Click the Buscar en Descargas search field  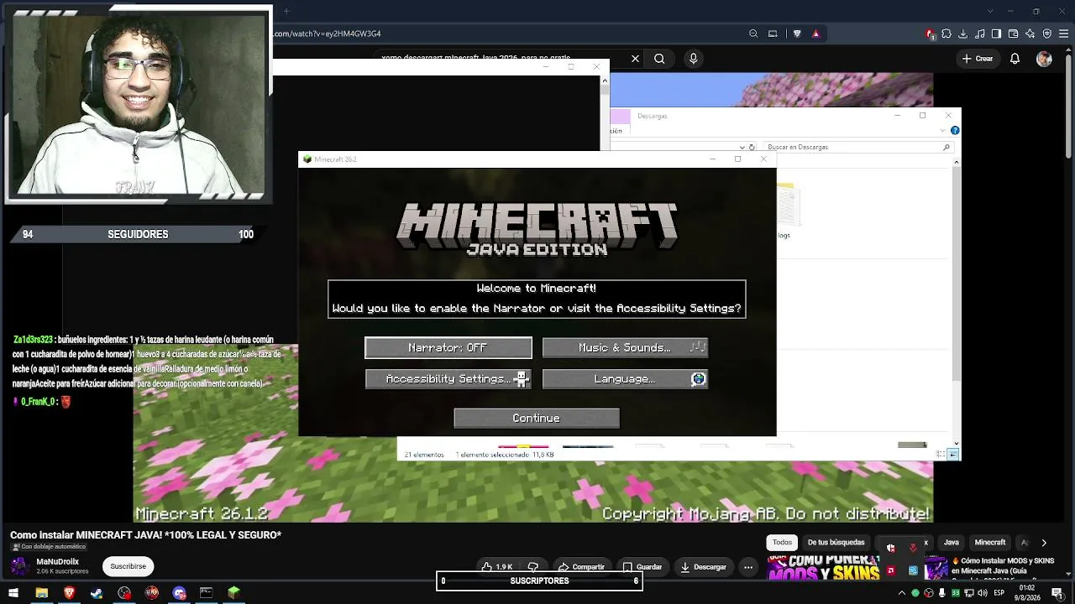click(857, 147)
